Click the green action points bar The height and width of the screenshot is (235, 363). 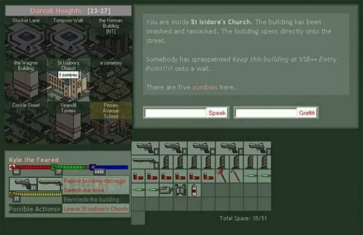tap(73, 167)
